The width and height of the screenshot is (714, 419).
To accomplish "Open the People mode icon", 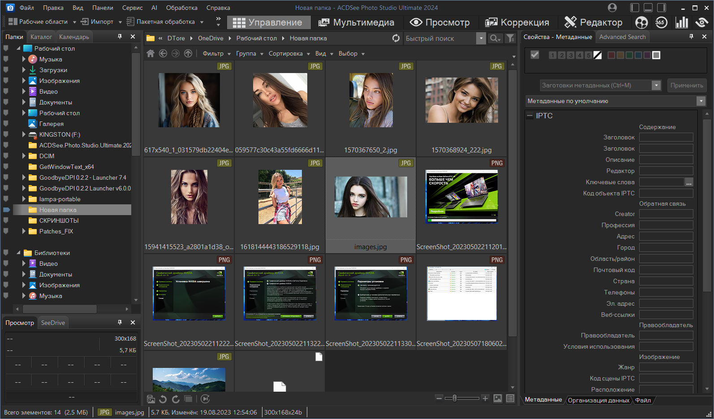I will pyautogui.click(x=641, y=22).
